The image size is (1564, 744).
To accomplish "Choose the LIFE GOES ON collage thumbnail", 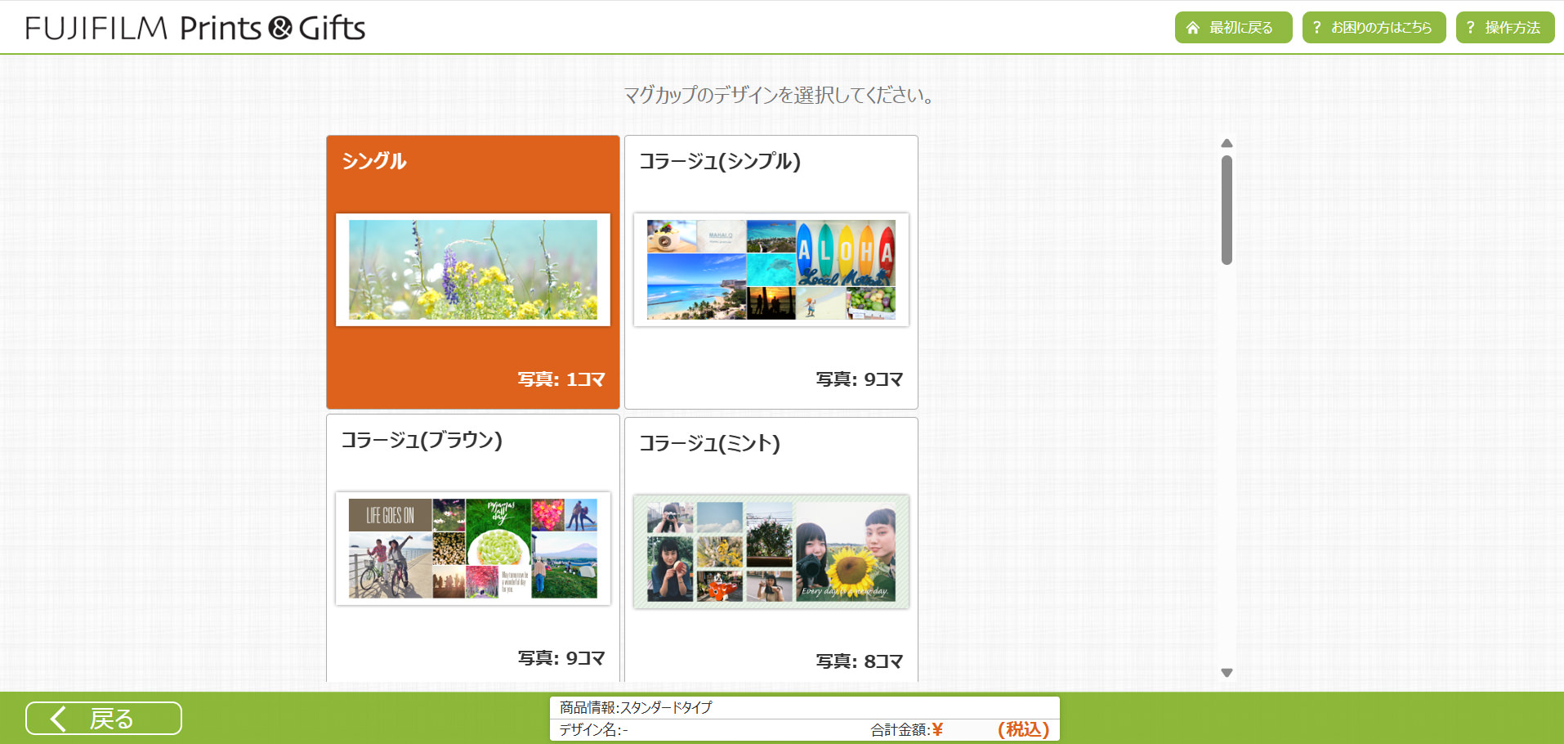I will point(473,549).
